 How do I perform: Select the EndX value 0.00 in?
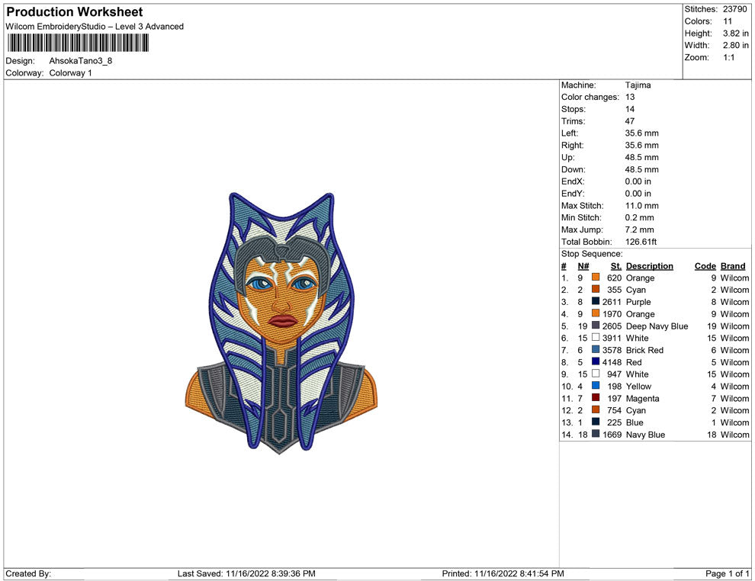tap(638, 181)
